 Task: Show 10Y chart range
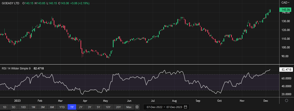(108, 107)
